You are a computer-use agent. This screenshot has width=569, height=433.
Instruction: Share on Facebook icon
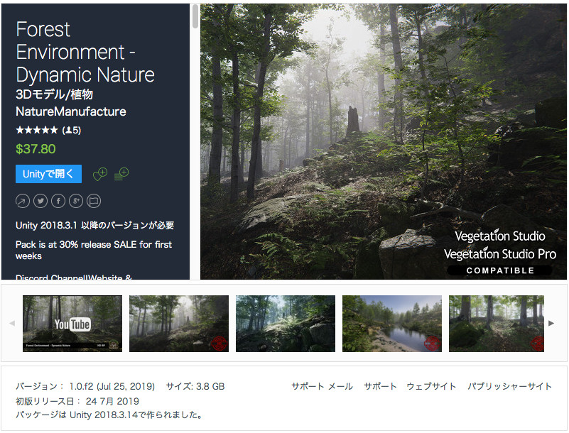point(58,201)
